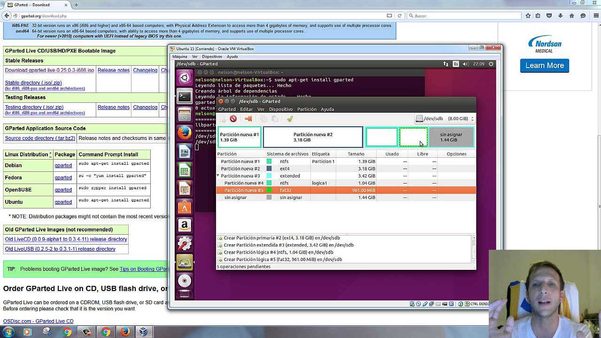This screenshot has height=338, width=601.
Task: Click the GParted copy partition icon
Action: point(263,119)
